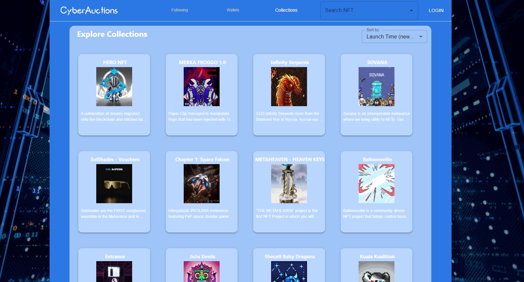524x282 pixels.
Task: Open the MEKKA FROGGO 1.0 thumbnail
Action: pos(202,87)
